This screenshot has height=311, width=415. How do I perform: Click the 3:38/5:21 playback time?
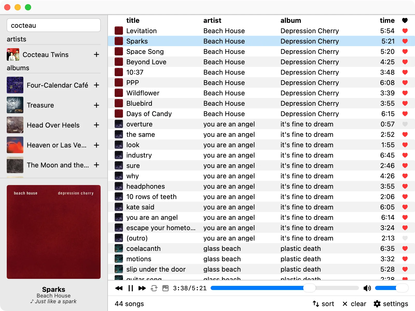coord(190,288)
